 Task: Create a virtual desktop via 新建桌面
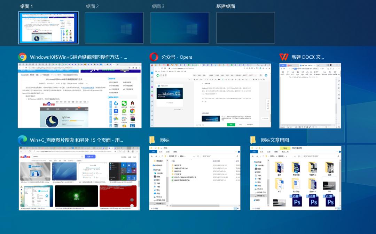245,28
